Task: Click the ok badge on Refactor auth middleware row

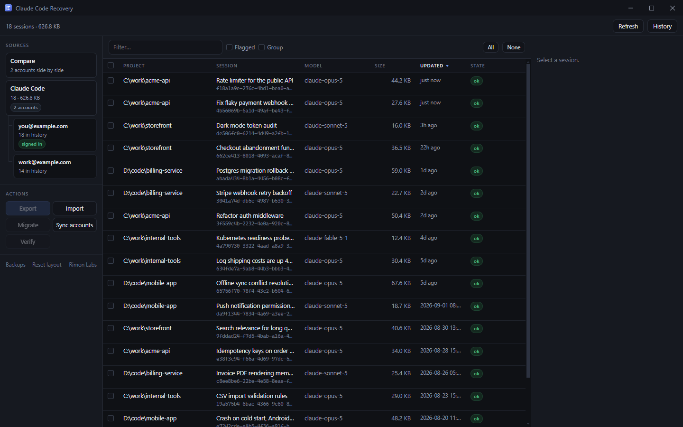Action: point(477,216)
